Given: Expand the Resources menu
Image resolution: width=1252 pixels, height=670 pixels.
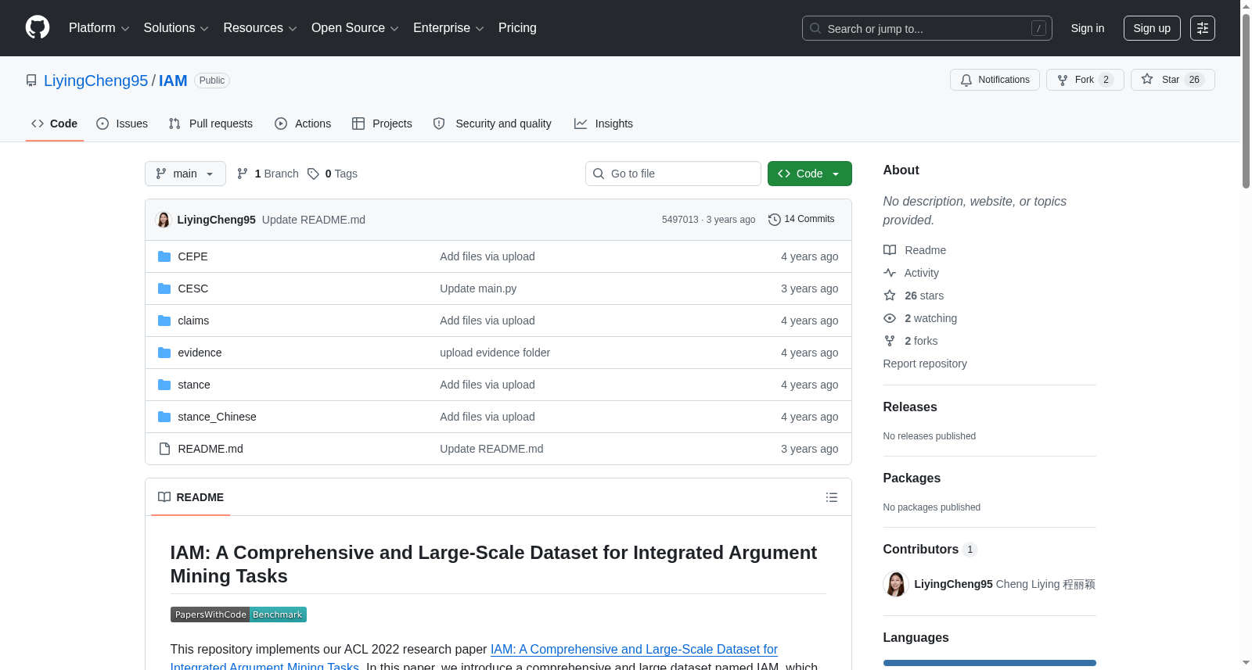Looking at the screenshot, I should pyautogui.click(x=260, y=28).
